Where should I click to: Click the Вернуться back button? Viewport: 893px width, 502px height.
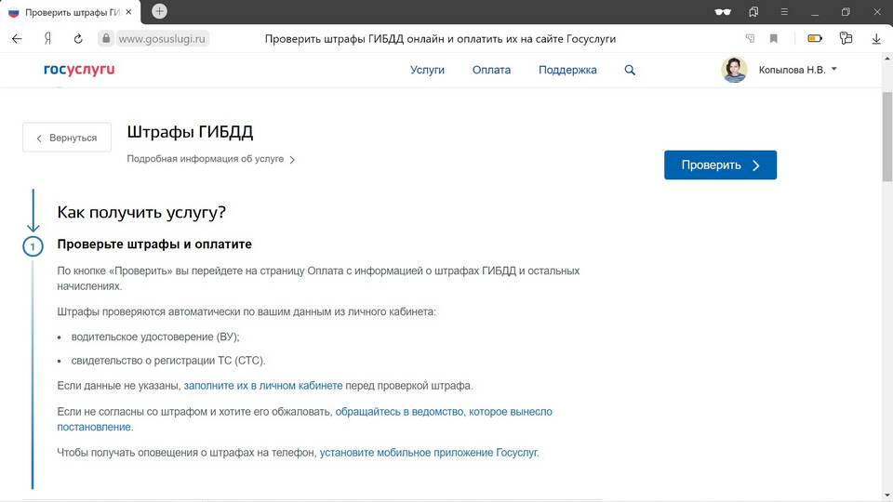(67, 138)
